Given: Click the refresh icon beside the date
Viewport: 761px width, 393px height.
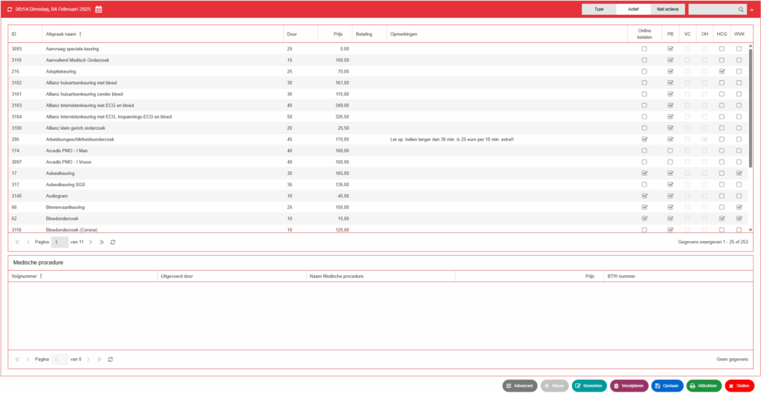Looking at the screenshot, I should click(x=9, y=9).
